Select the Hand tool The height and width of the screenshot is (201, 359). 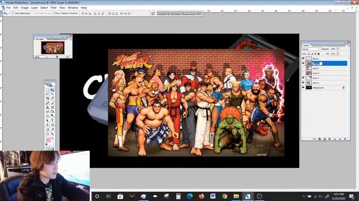click(x=47, y=134)
